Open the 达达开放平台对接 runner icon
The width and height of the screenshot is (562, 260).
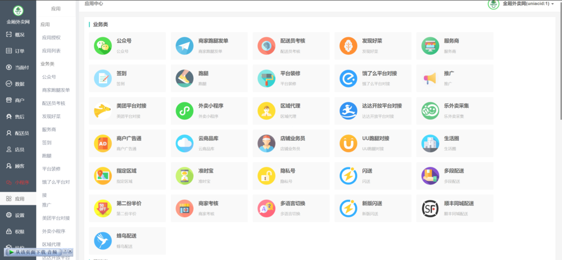point(349,111)
